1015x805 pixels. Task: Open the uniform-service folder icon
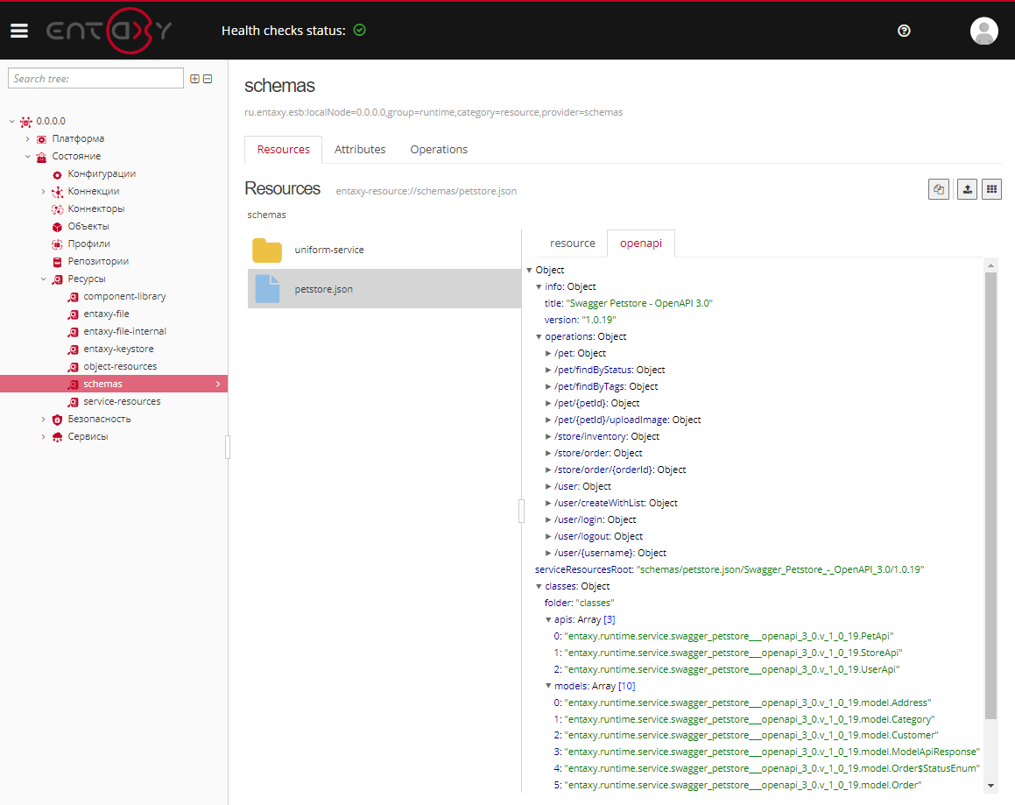click(x=267, y=250)
